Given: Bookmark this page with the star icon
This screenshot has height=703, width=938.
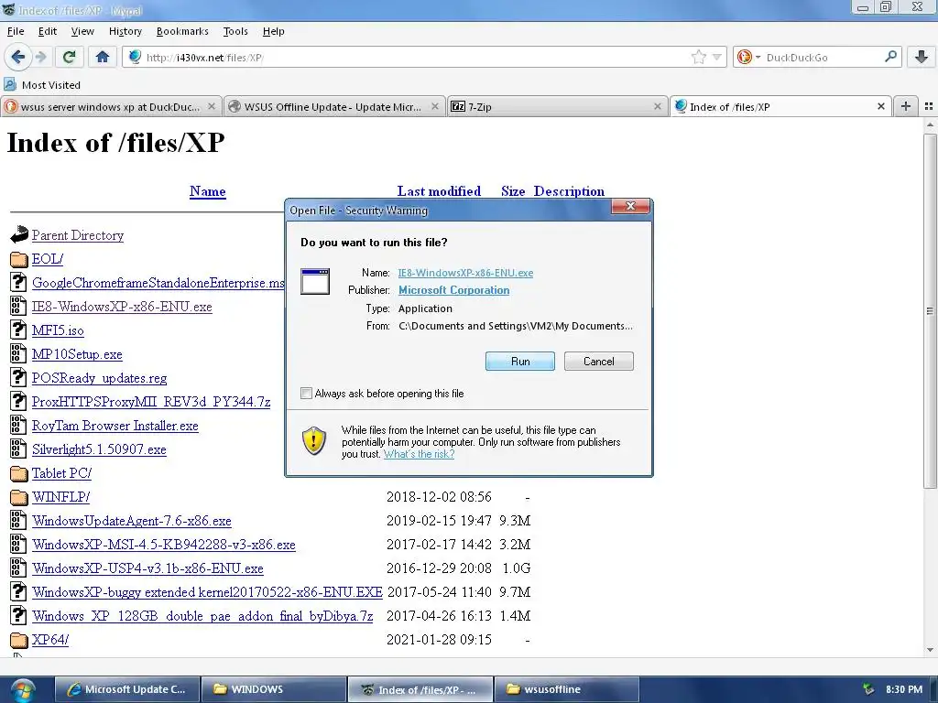Looking at the screenshot, I should click(698, 57).
